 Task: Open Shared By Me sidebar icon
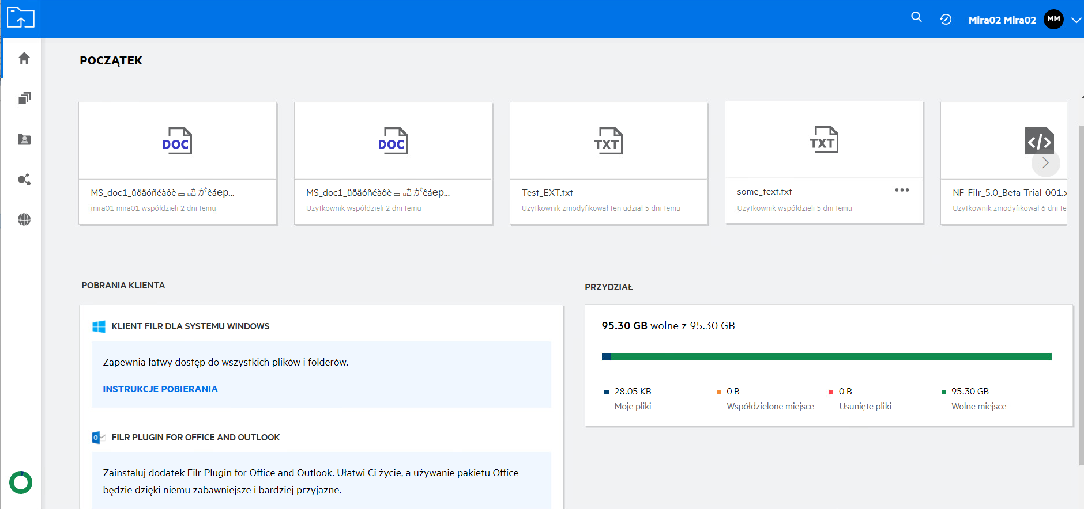point(24,180)
